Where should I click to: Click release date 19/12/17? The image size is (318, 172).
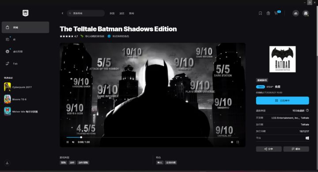pyautogui.click(x=304, y=131)
